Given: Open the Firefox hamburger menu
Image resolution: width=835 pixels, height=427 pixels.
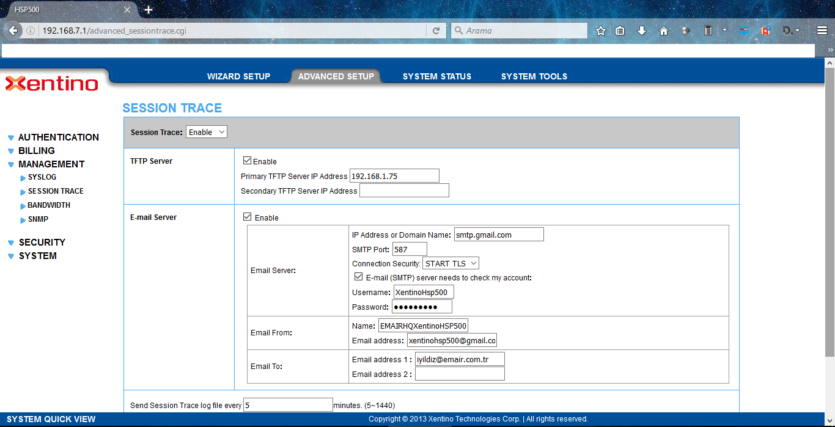Looking at the screenshot, I should click(822, 31).
